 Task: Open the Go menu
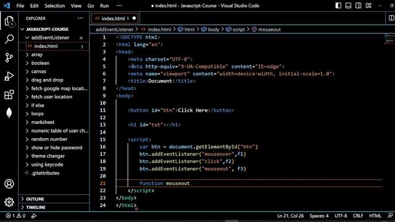point(91,6)
